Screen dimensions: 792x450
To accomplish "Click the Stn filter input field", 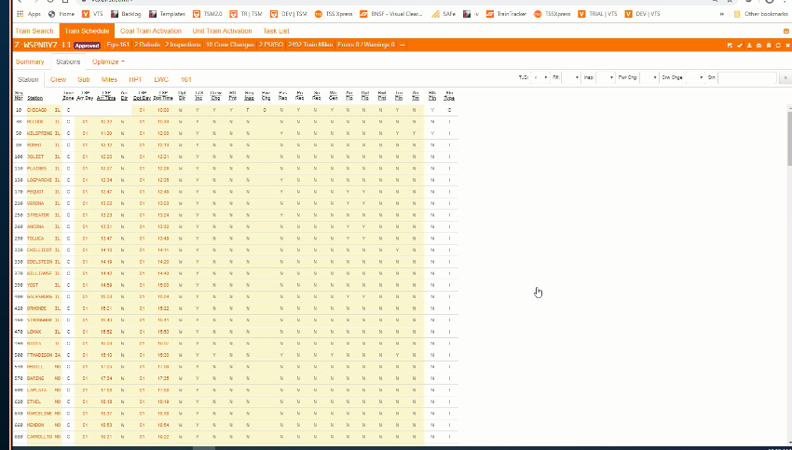I will pos(747,77).
